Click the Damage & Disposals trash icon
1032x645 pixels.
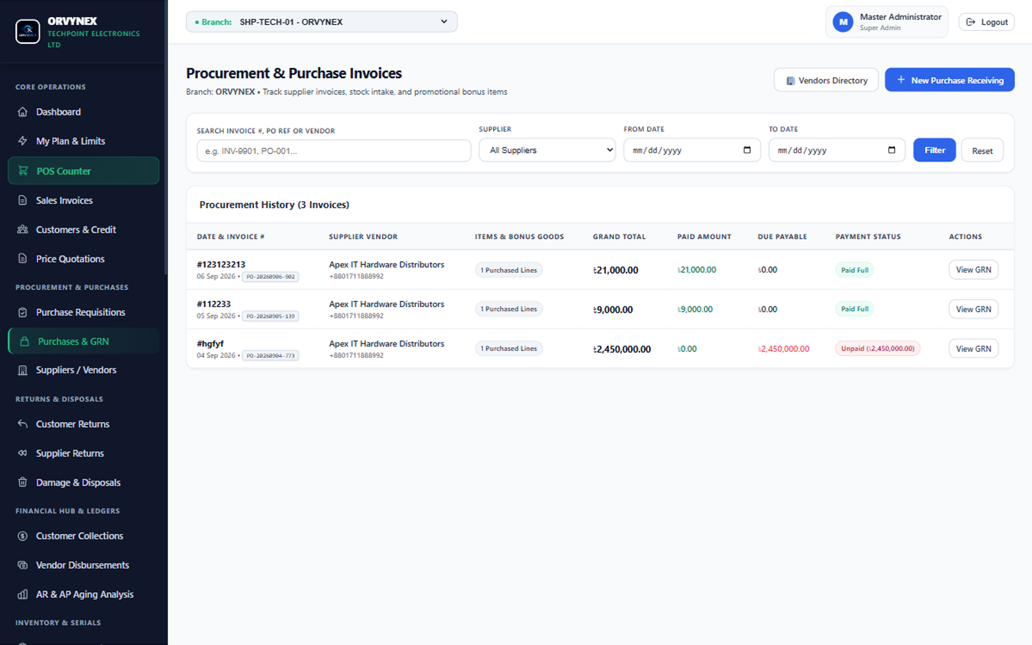coord(23,482)
